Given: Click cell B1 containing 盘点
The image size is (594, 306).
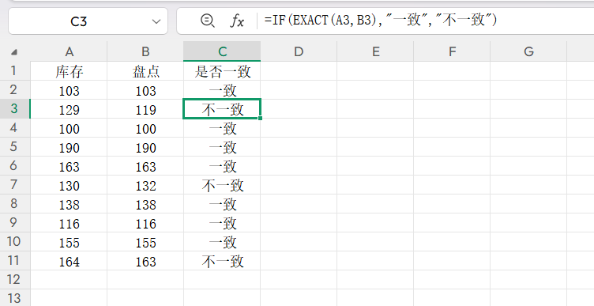Looking at the screenshot, I should pyautogui.click(x=145, y=71).
